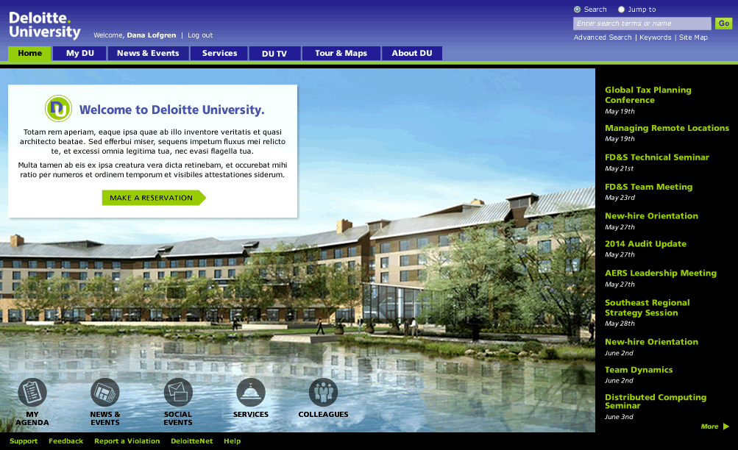Screen dimensions: 738x450
Task: Open the FD&S Technical Seminar event
Action: pyautogui.click(x=657, y=157)
